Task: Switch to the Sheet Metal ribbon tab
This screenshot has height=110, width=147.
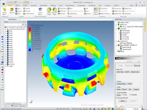Action: click(44, 5)
